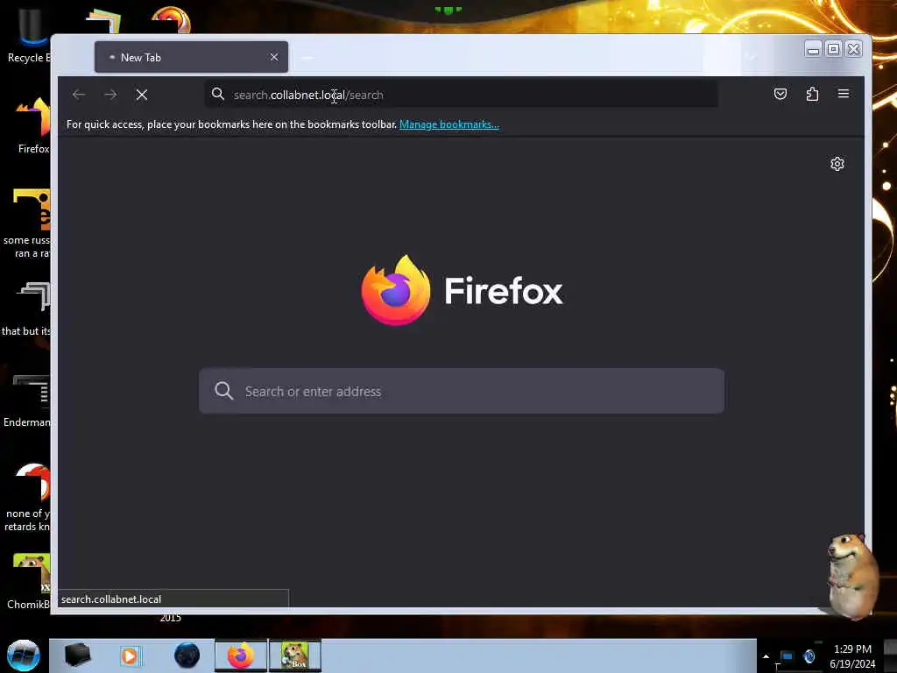Image resolution: width=897 pixels, height=673 pixels.
Task: Show hidden system tray icons arrow
Action: coord(766,656)
